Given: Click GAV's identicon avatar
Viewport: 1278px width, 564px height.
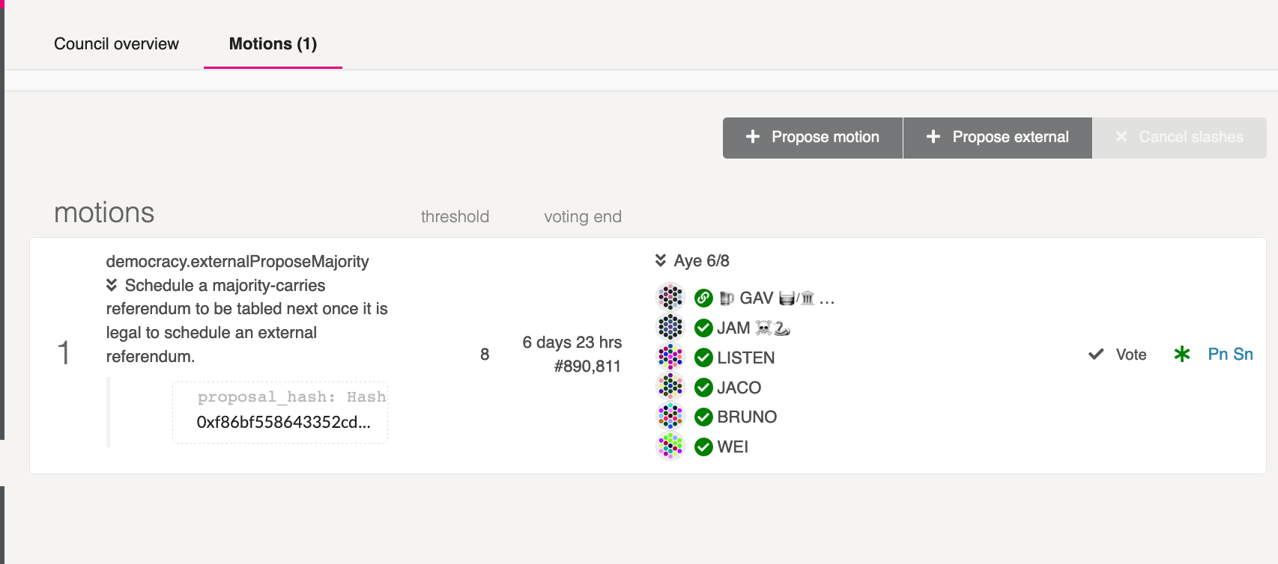Looking at the screenshot, I should (x=670, y=298).
